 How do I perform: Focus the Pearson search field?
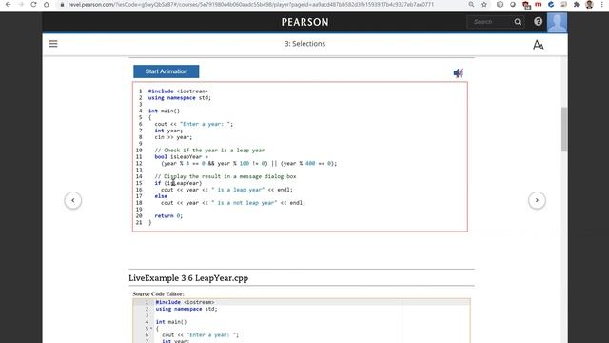pos(491,22)
